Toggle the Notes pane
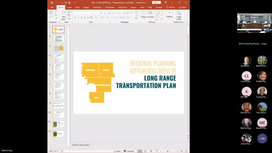The width and height of the screenshot is (272, 153). click(117, 151)
